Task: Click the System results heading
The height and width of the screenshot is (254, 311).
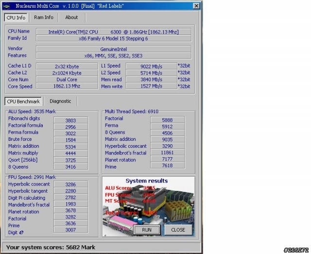Action: tap(147, 181)
